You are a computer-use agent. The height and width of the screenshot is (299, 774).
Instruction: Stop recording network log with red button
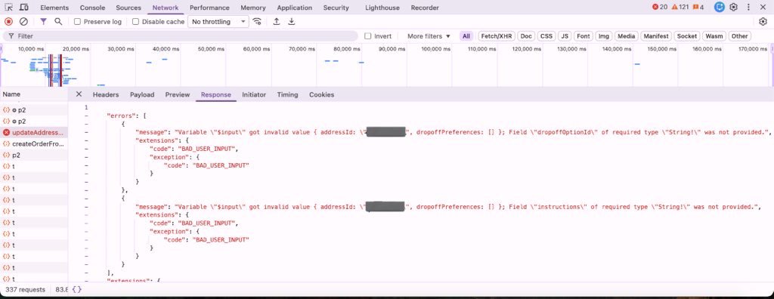(8, 22)
